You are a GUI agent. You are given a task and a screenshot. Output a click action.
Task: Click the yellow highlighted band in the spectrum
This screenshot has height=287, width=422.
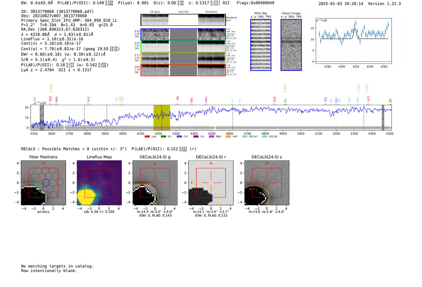point(162,117)
